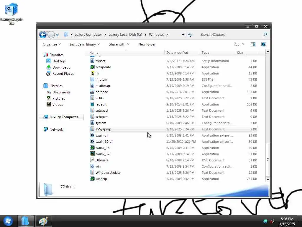302x227 pixels.
Task: Click the fveupdate application icon
Action: click(92, 67)
